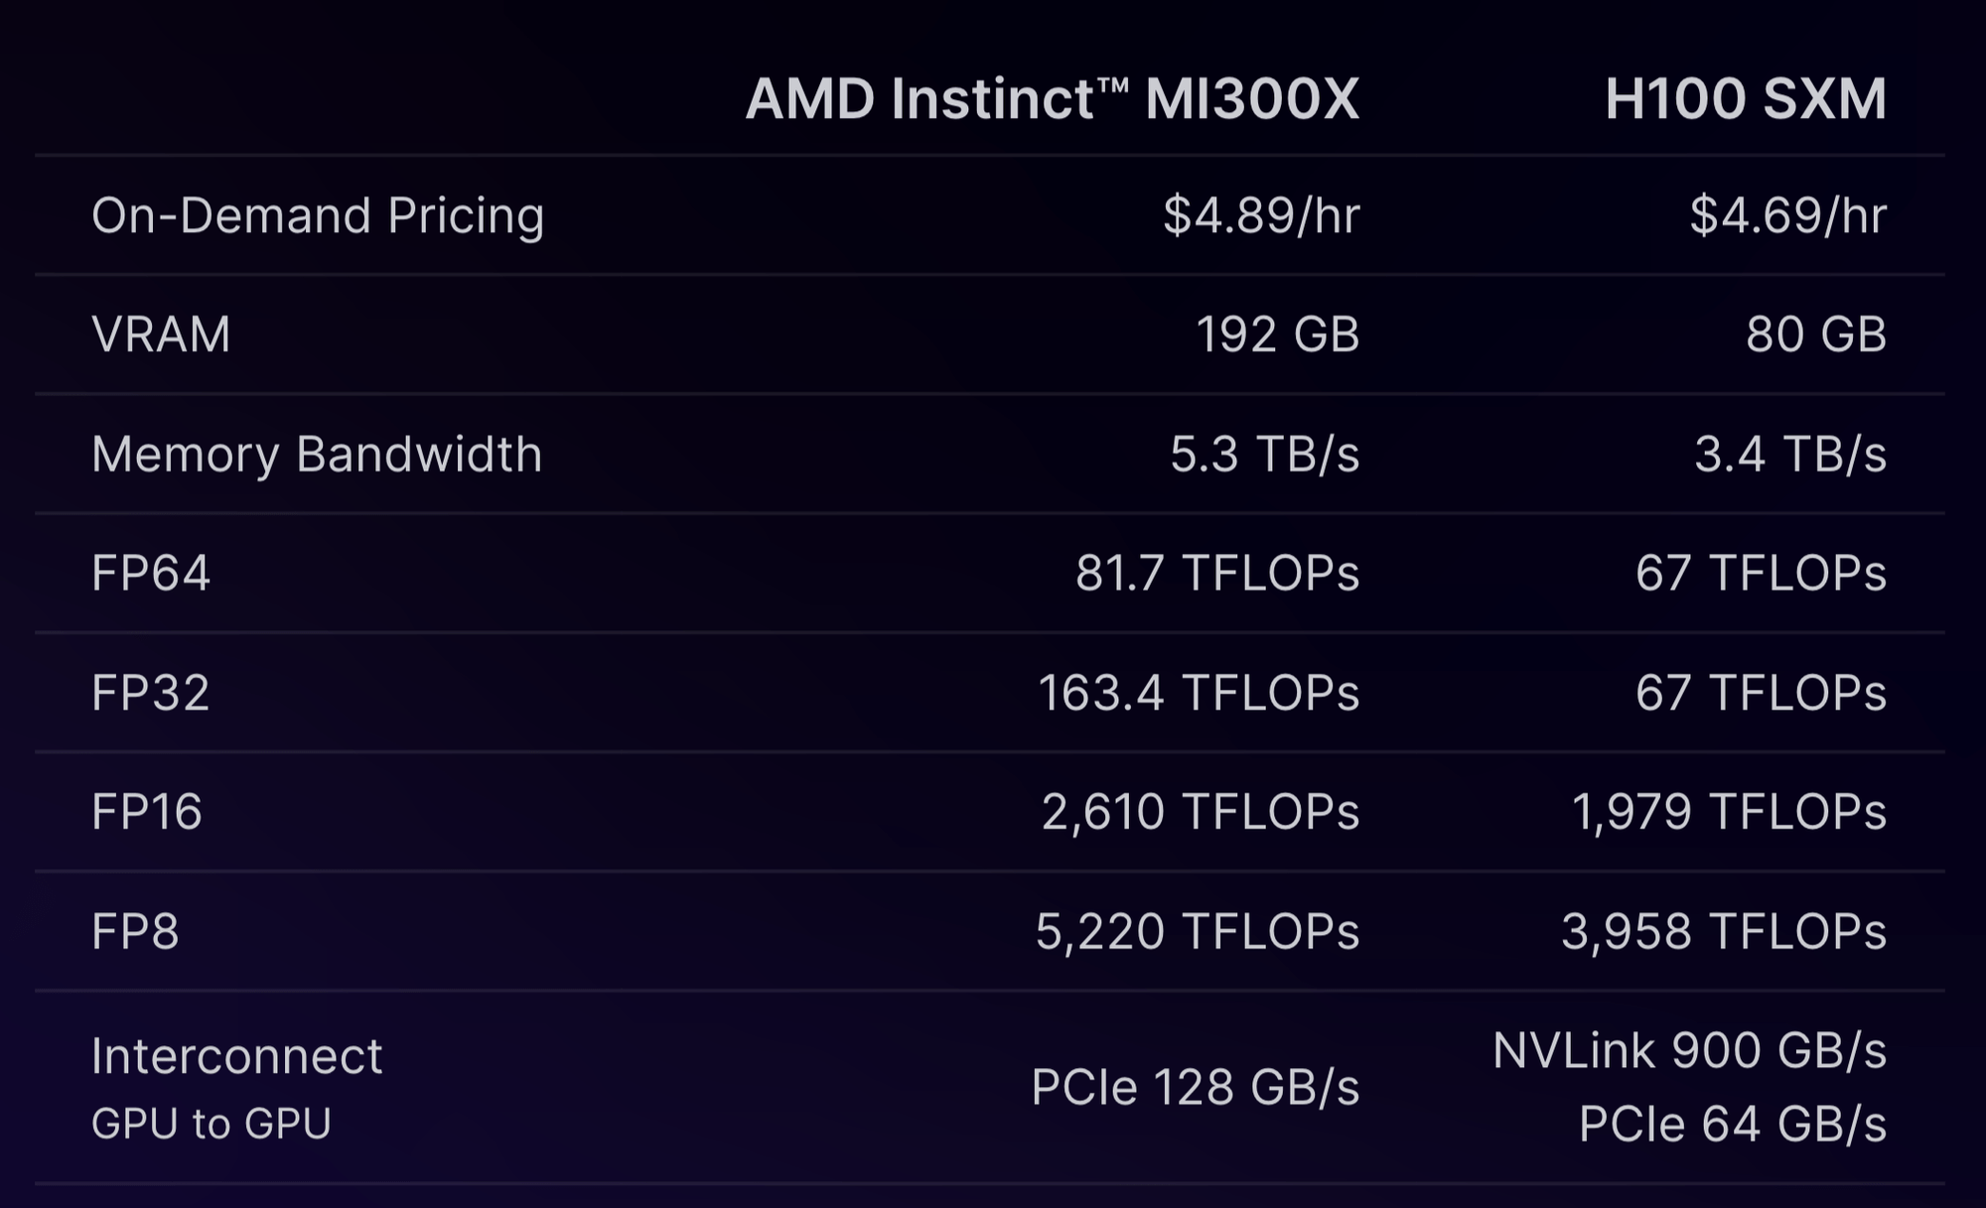
Task: Select the FP32 row label
Action: click(151, 693)
